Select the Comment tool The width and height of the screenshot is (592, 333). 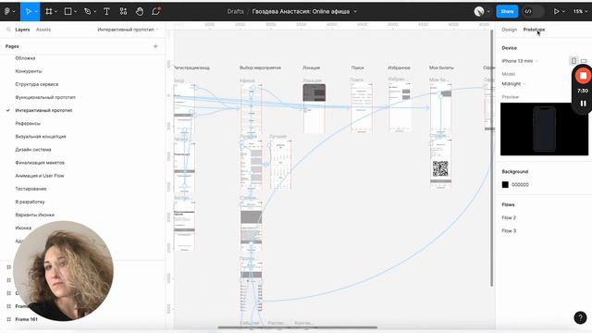pos(156,11)
